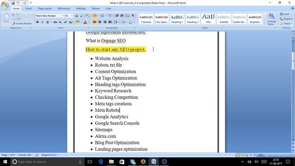Open Microsoft Store from taskbar
295x166 pixels.
pyautogui.click(x=122, y=162)
